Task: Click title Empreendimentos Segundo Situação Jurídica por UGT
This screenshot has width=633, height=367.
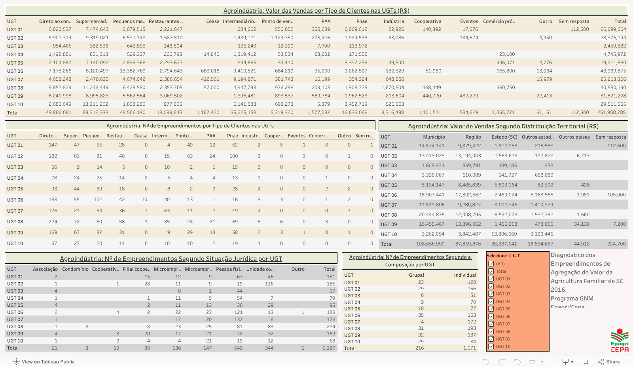Action: coord(171,259)
